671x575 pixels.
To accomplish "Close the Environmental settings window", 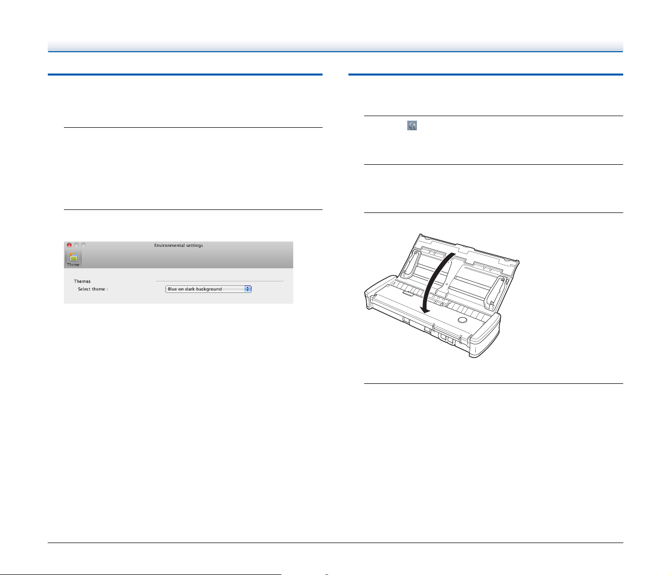I will (69, 245).
